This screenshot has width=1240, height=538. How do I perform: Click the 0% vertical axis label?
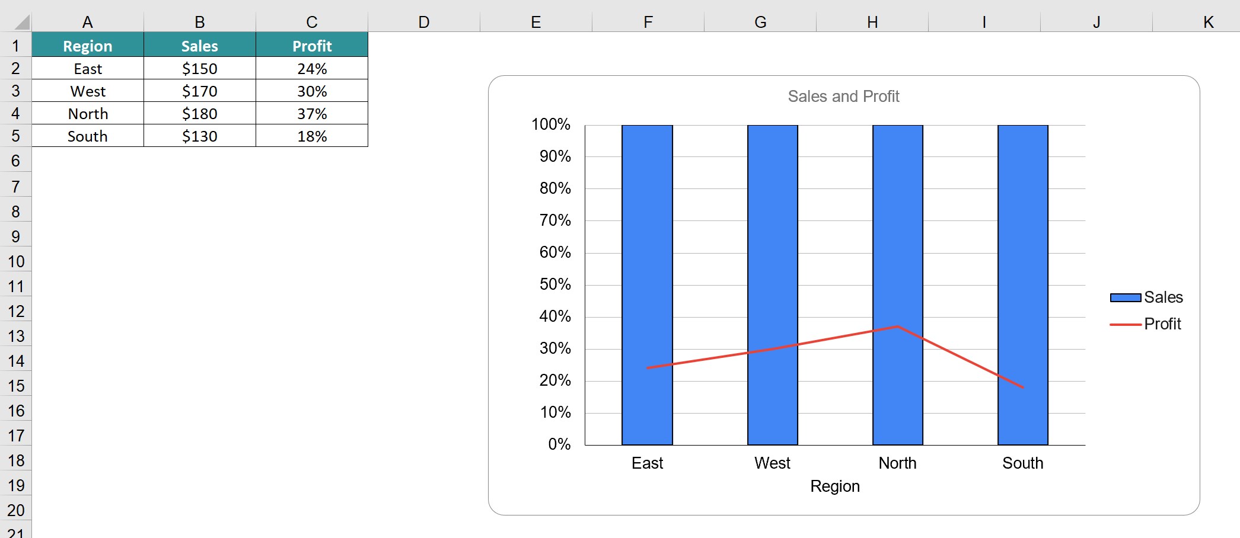pos(559,444)
